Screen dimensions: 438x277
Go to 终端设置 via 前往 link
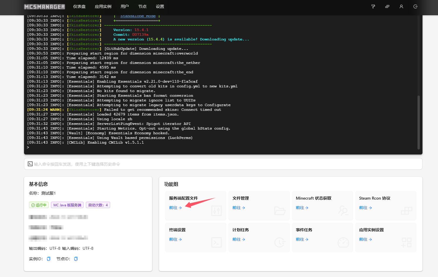tap(175, 239)
